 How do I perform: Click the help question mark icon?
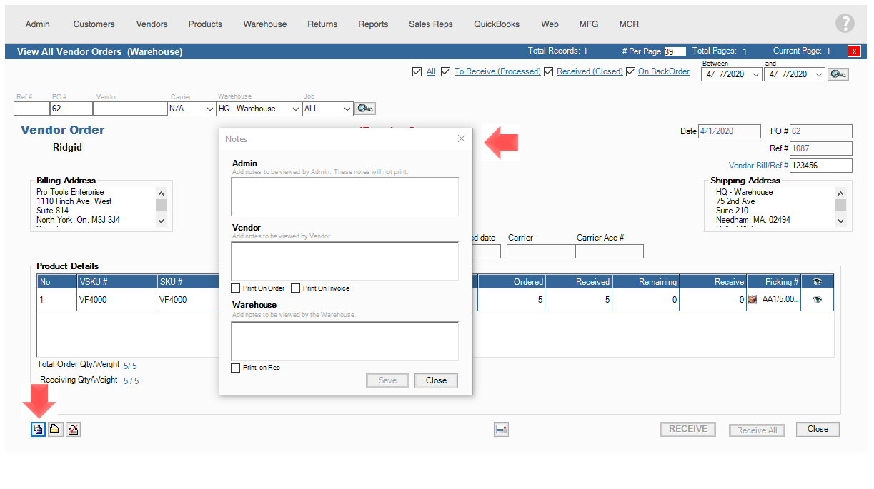[x=845, y=24]
